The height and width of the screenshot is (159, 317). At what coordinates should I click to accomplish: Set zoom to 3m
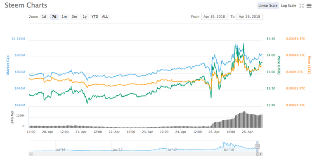coord(74,17)
